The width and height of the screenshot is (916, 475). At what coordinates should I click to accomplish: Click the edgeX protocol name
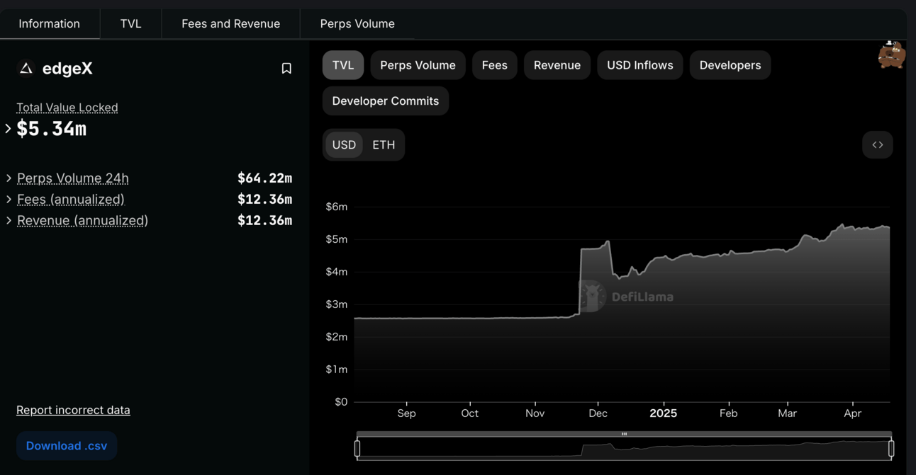click(67, 68)
